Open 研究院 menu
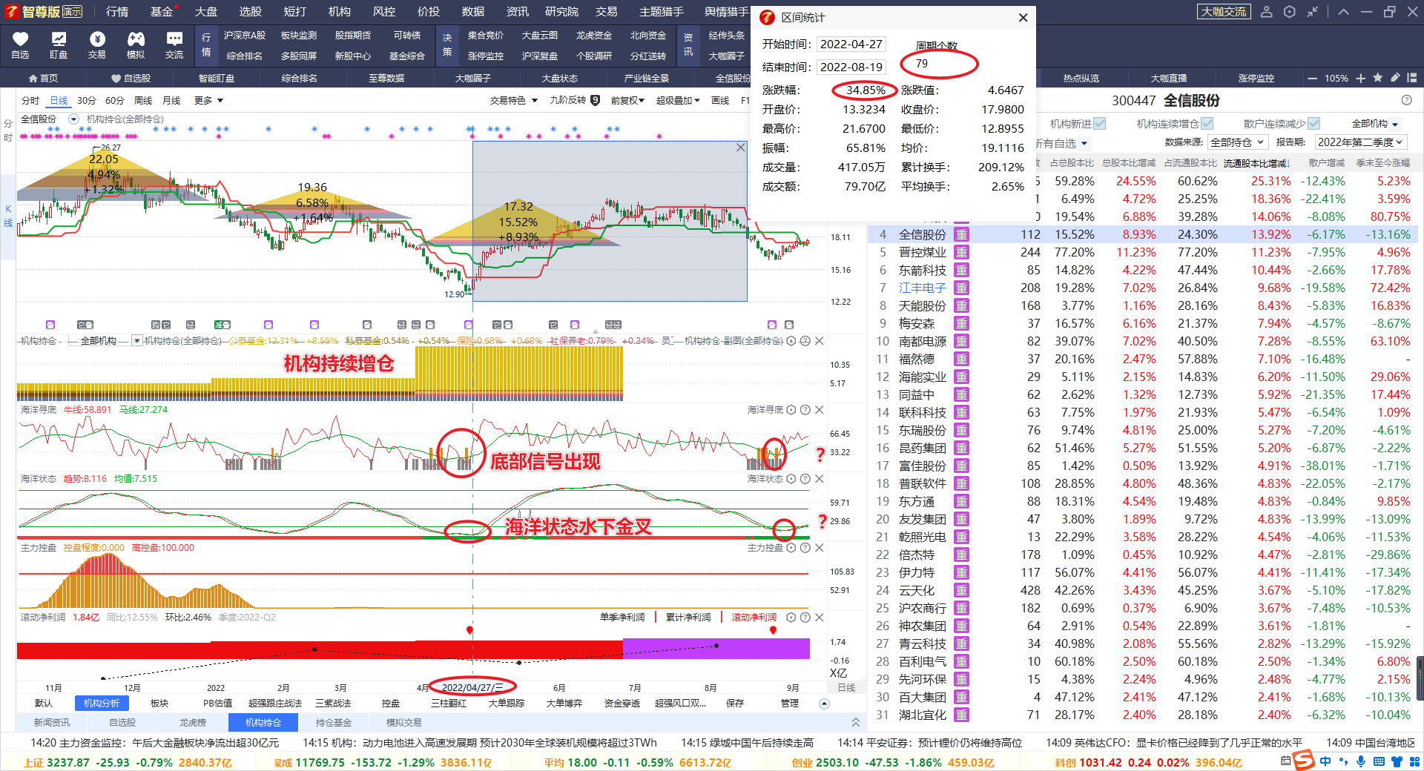The height and width of the screenshot is (771, 1424). 561,12
